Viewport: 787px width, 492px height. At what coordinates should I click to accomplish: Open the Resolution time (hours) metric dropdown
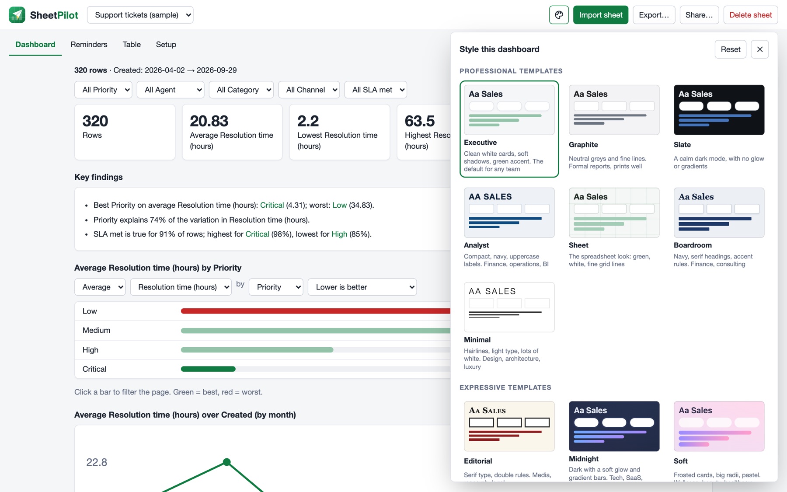click(181, 287)
